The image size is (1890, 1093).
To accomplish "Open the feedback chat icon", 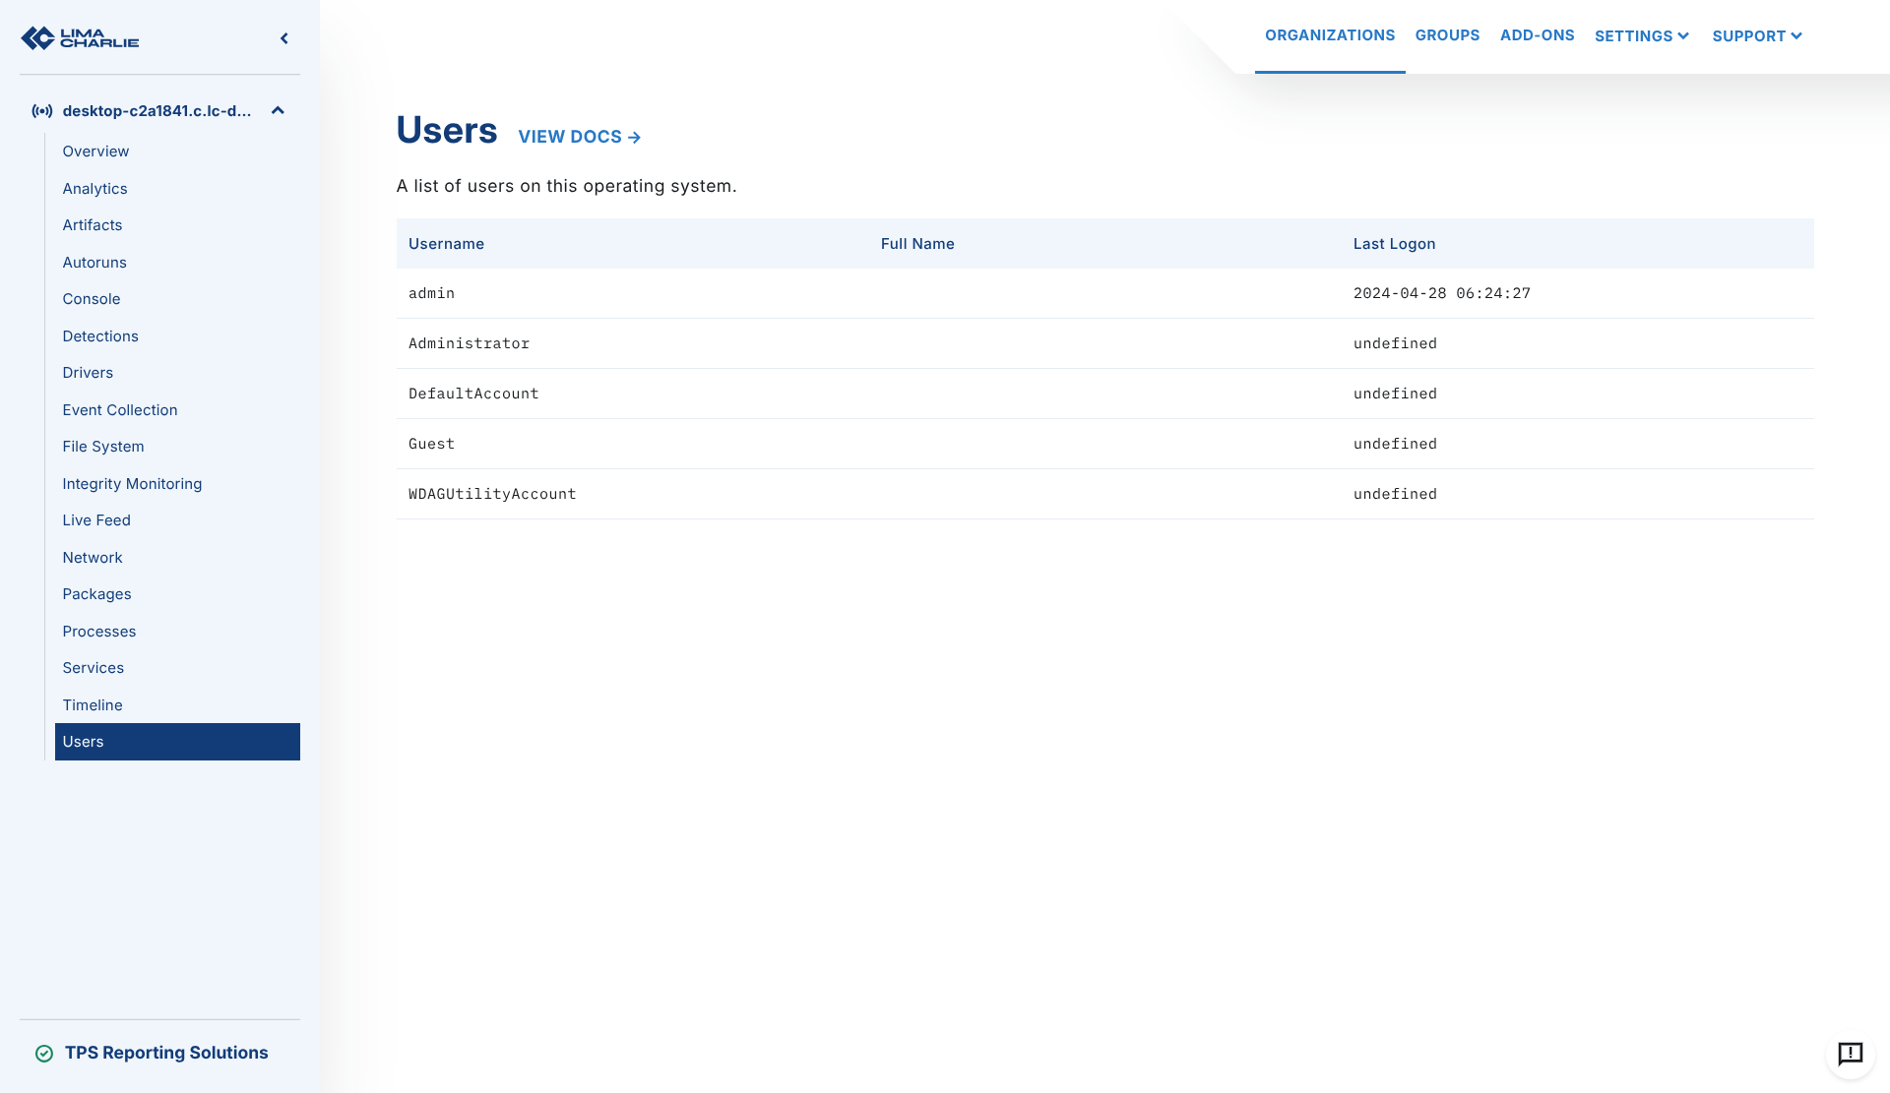I will click(1850, 1054).
